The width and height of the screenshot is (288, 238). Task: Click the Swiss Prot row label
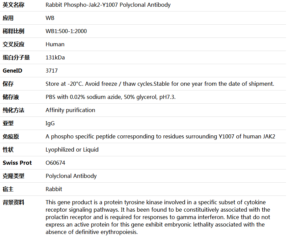[x=17, y=163]
